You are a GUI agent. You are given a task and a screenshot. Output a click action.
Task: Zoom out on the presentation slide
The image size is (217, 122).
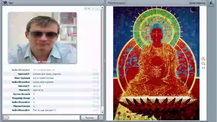pos(203,63)
